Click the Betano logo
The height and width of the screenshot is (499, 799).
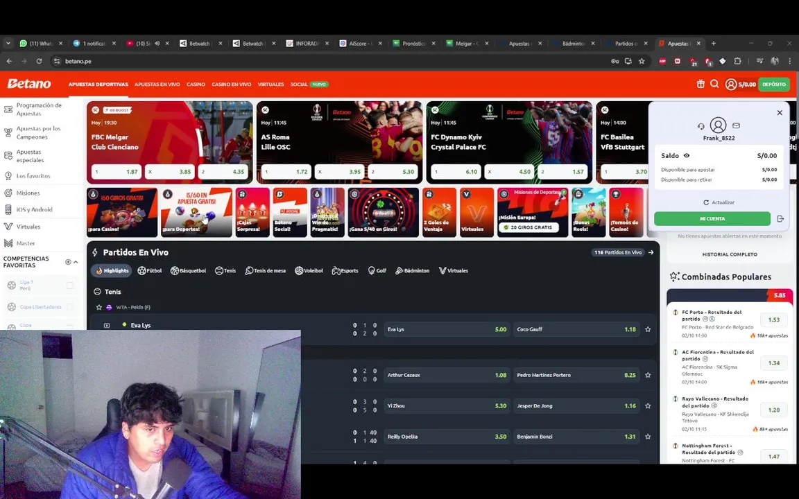click(29, 84)
